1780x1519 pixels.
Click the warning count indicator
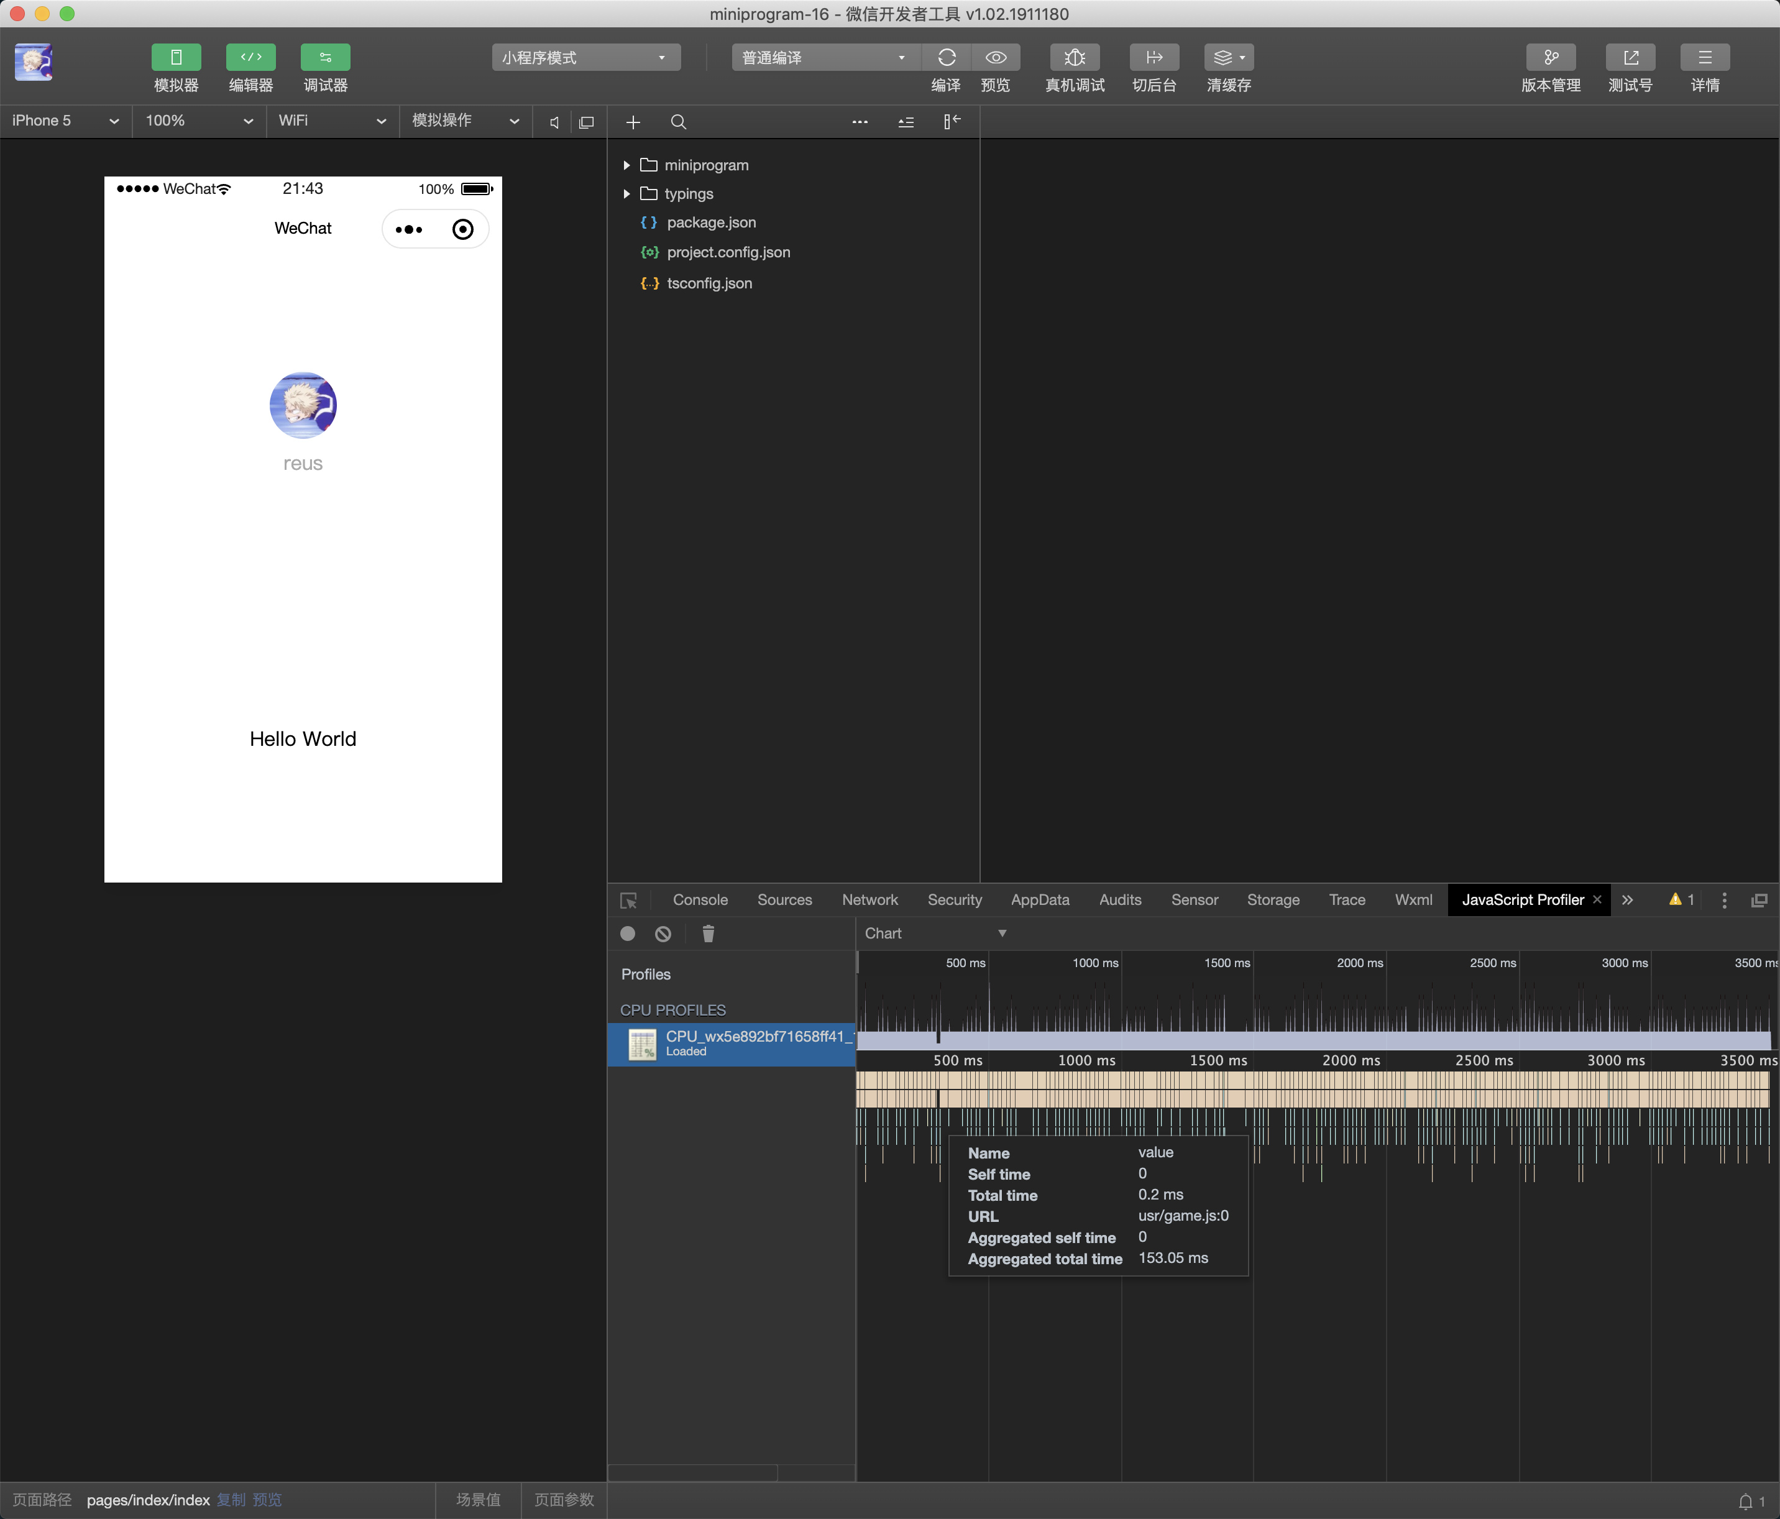(x=1681, y=899)
